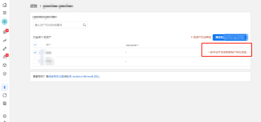The width and height of the screenshot is (261, 122).
Task: Open the performance trend line icon
Action: pyautogui.click(x=5, y=40)
